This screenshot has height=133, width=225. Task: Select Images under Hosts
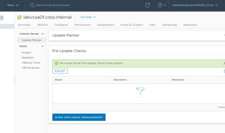tap(26, 52)
